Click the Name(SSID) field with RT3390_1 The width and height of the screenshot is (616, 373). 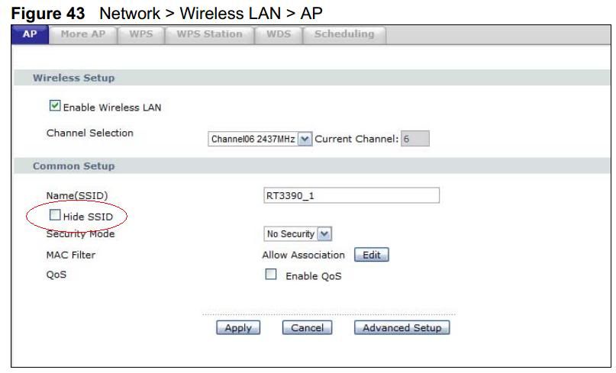point(351,195)
